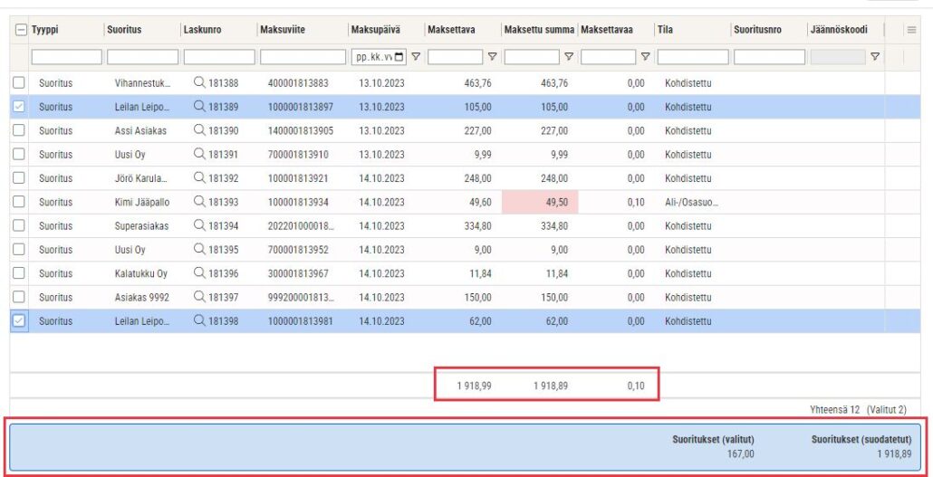Check the Kalatukku Oy row checkbox
933x477 pixels.
tap(19, 273)
